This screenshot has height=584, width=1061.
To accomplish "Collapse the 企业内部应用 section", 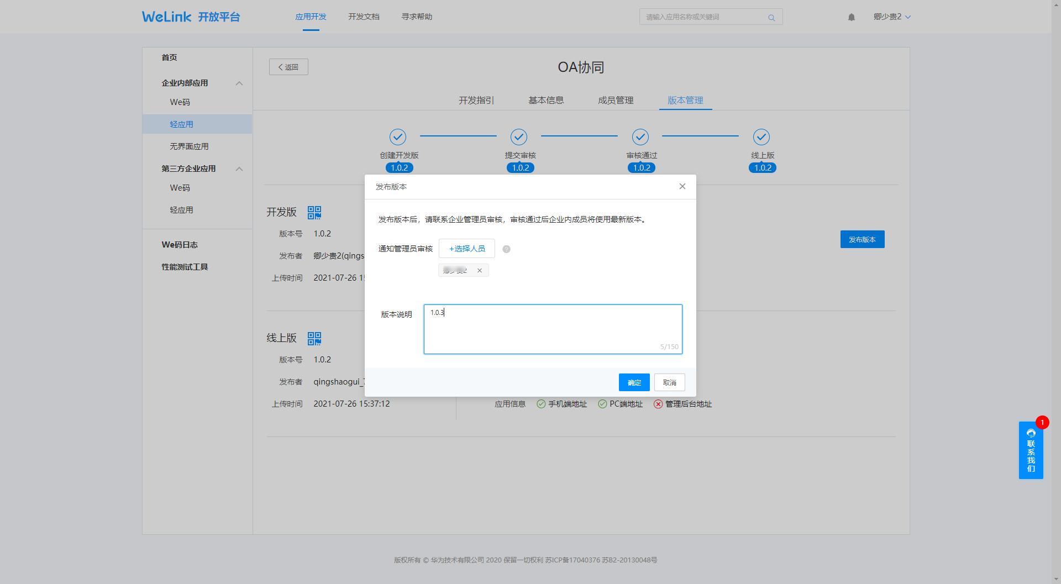I will (x=239, y=83).
